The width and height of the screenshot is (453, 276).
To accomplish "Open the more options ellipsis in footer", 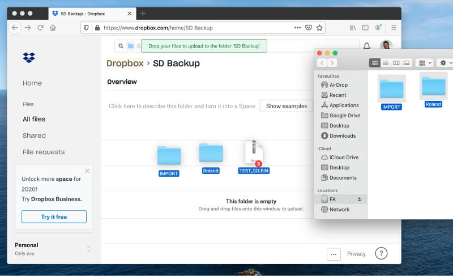I will [334, 254].
